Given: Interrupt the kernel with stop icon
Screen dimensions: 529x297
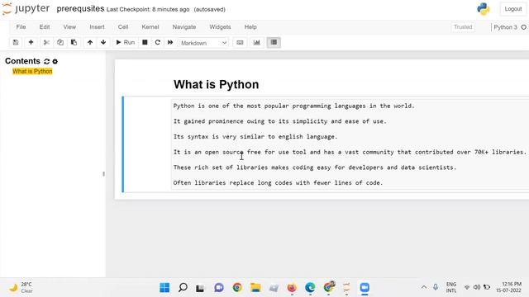Looking at the screenshot, I should pos(145,42).
